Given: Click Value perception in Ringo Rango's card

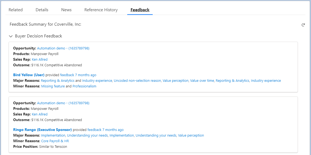Looking at the screenshot, I should pos(191,135).
